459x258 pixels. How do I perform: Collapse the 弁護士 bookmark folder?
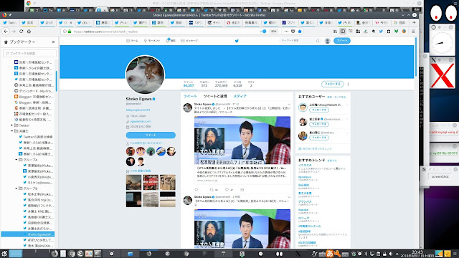tap(11, 131)
